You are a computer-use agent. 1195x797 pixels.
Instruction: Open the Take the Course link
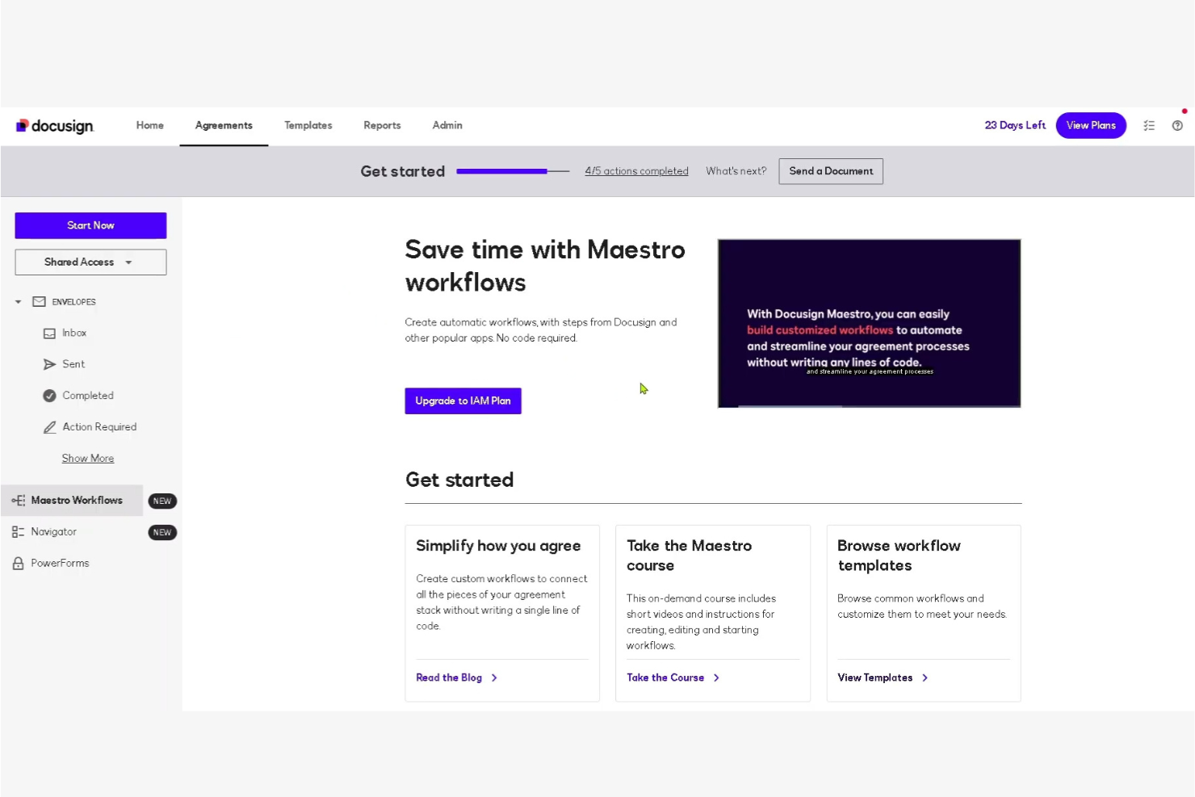[665, 678]
